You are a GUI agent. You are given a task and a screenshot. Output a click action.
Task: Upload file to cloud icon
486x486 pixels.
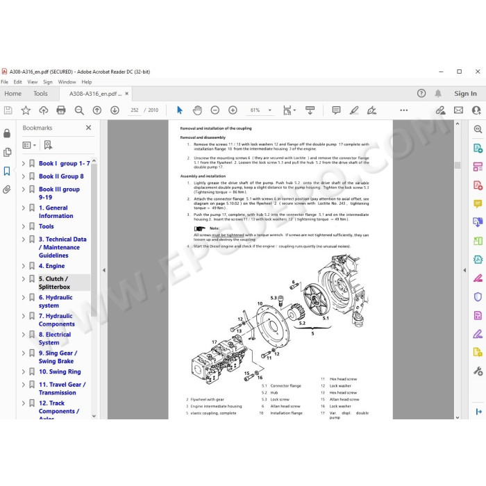(43, 110)
